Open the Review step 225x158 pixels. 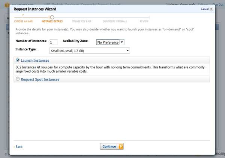(x=144, y=21)
